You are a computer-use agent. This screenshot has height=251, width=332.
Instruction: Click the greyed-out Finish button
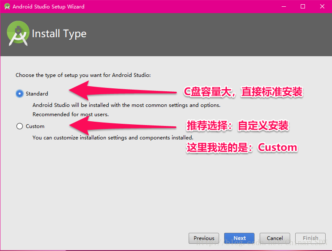(x=310, y=238)
